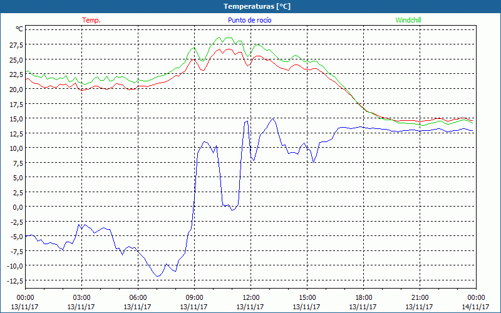This screenshot has height=313, width=501.
Task: Click the 03:00 time axis label
Action: coord(81,298)
